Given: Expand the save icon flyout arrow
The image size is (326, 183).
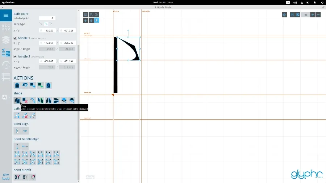Looking at the screenshot, I should 9,97.
